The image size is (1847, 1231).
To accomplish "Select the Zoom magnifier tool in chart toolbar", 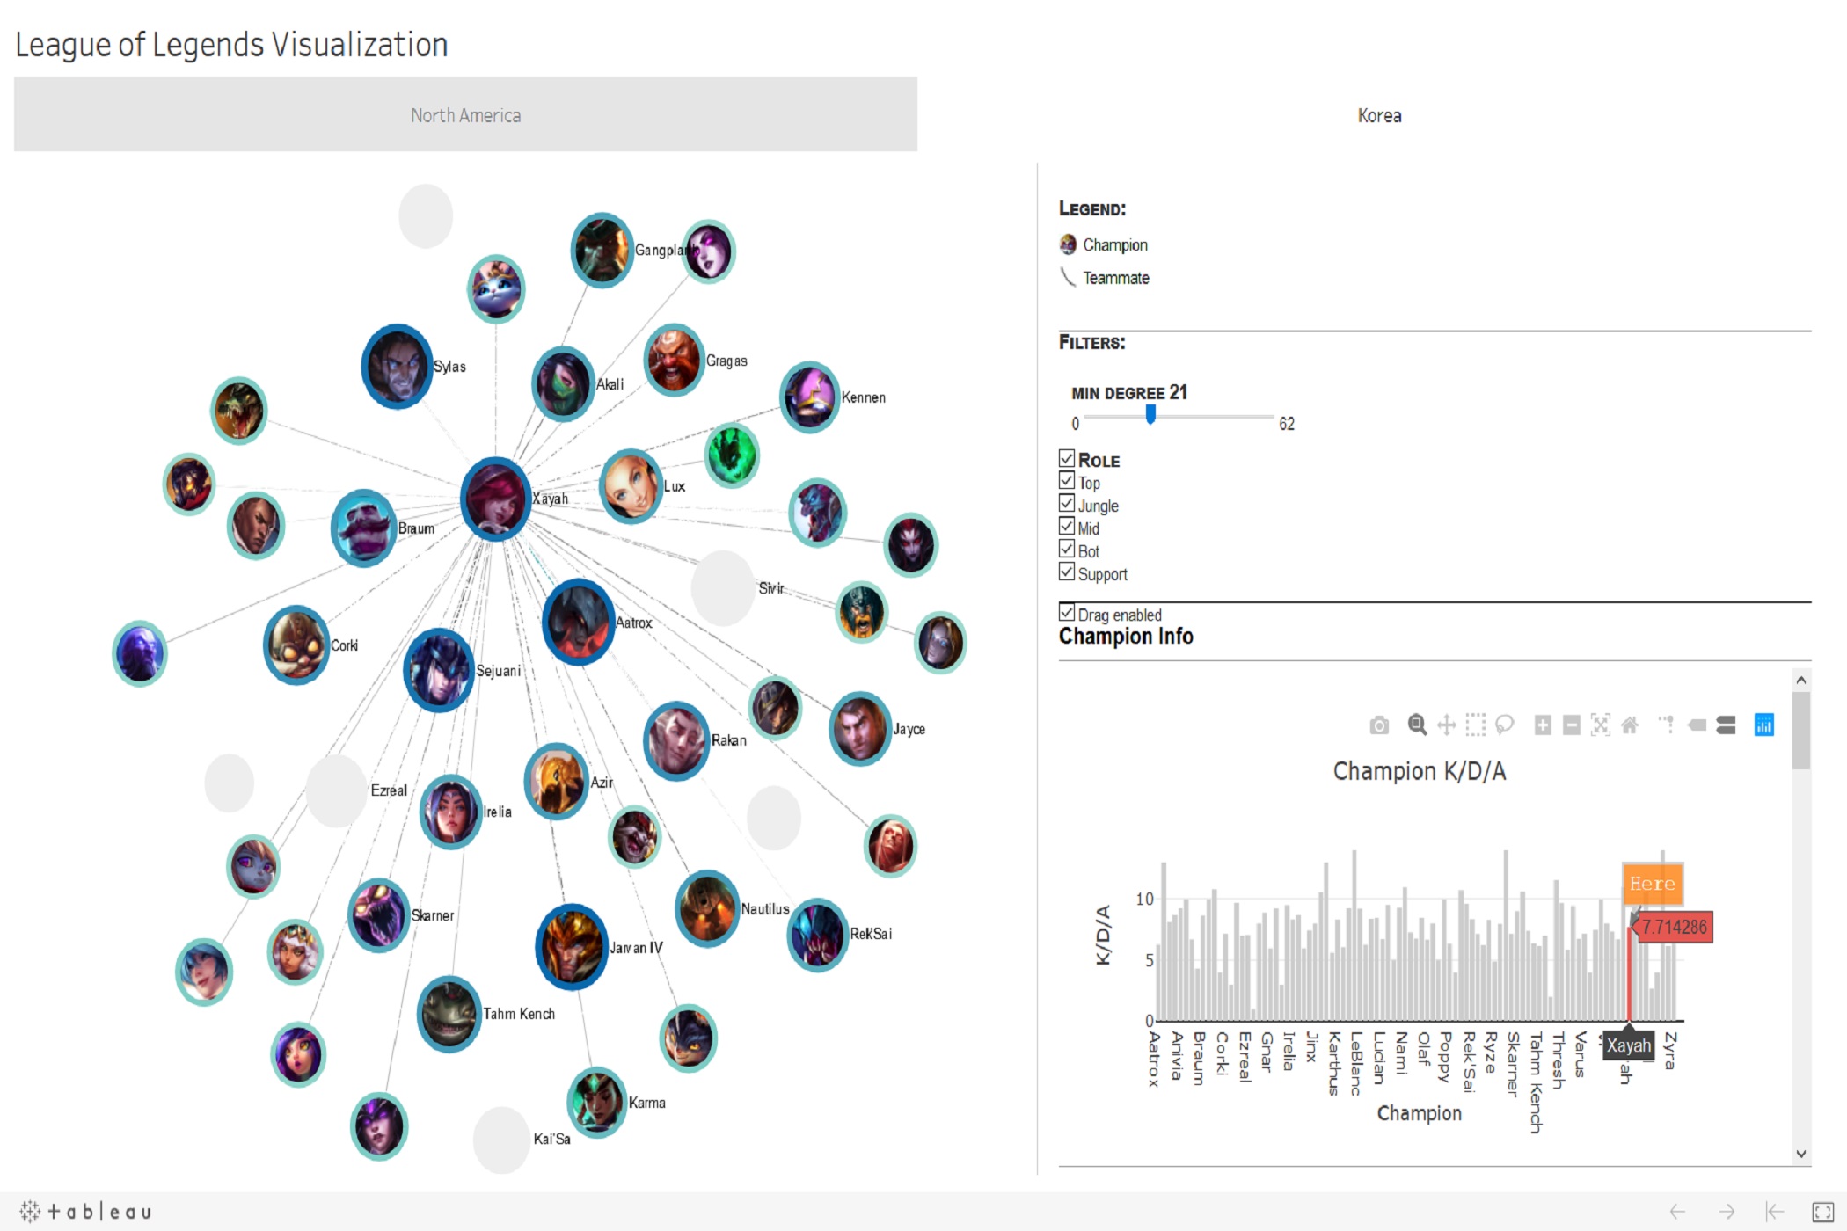I will click(x=1417, y=725).
